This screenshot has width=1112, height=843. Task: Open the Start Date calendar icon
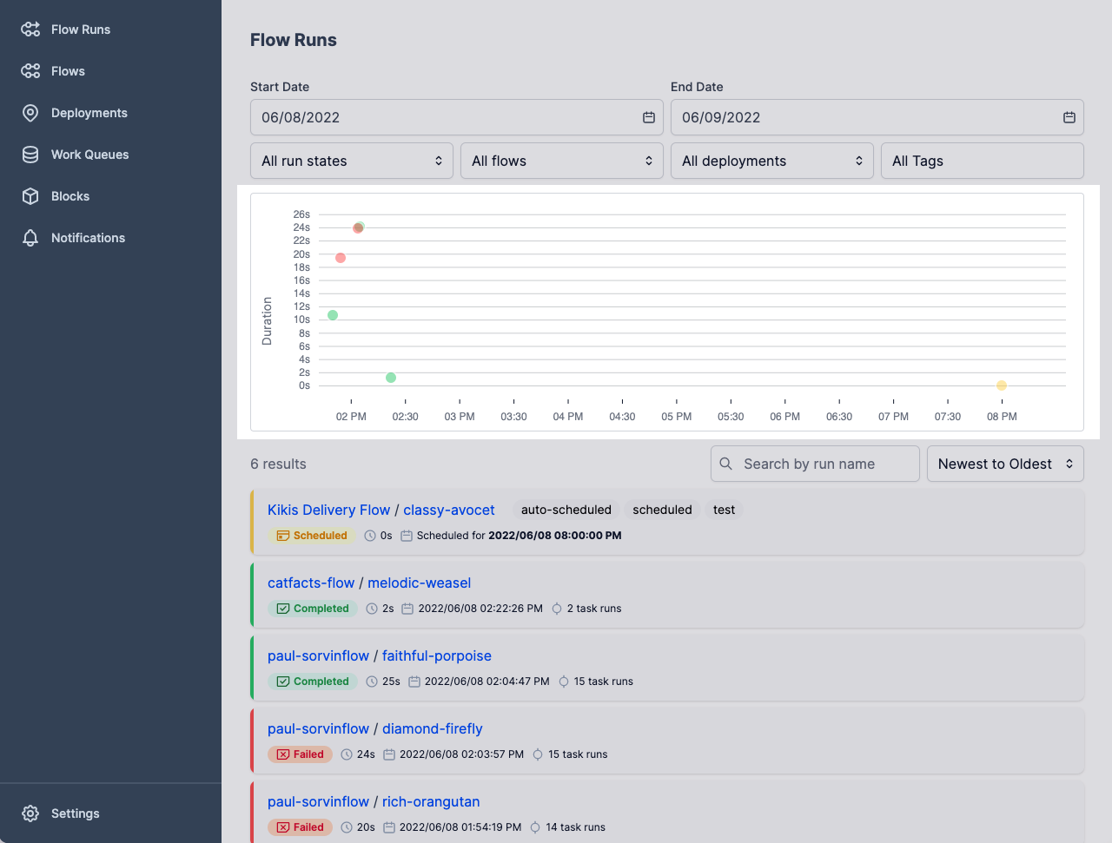(648, 117)
